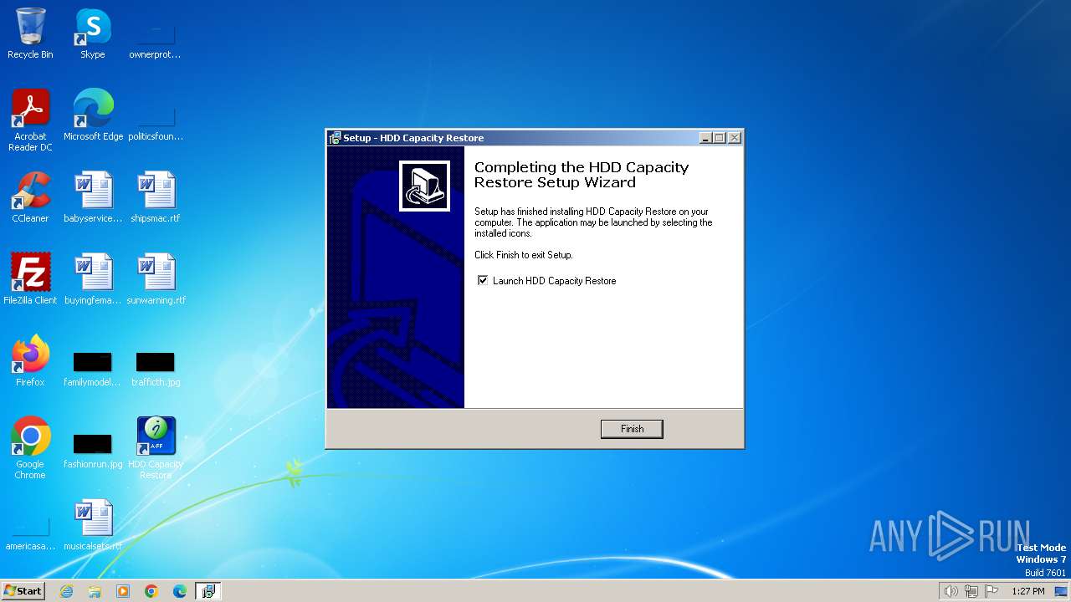Open the volume control tray icon
1071x602 pixels.
click(x=951, y=591)
